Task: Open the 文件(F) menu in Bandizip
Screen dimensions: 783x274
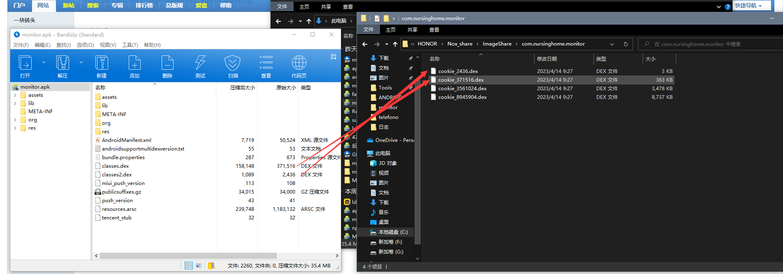Action: click(x=21, y=45)
